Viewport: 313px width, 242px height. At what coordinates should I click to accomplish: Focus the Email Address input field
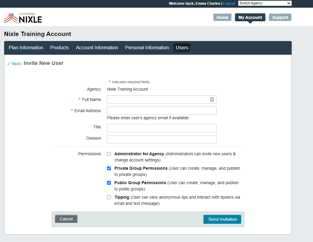(x=162, y=111)
